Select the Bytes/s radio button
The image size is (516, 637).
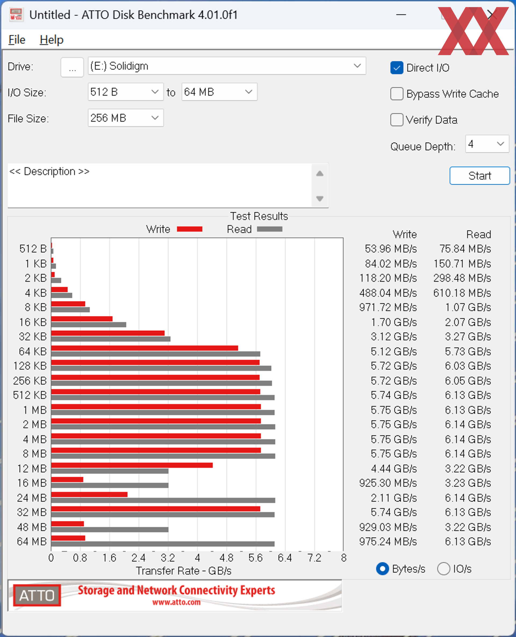point(382,569)
